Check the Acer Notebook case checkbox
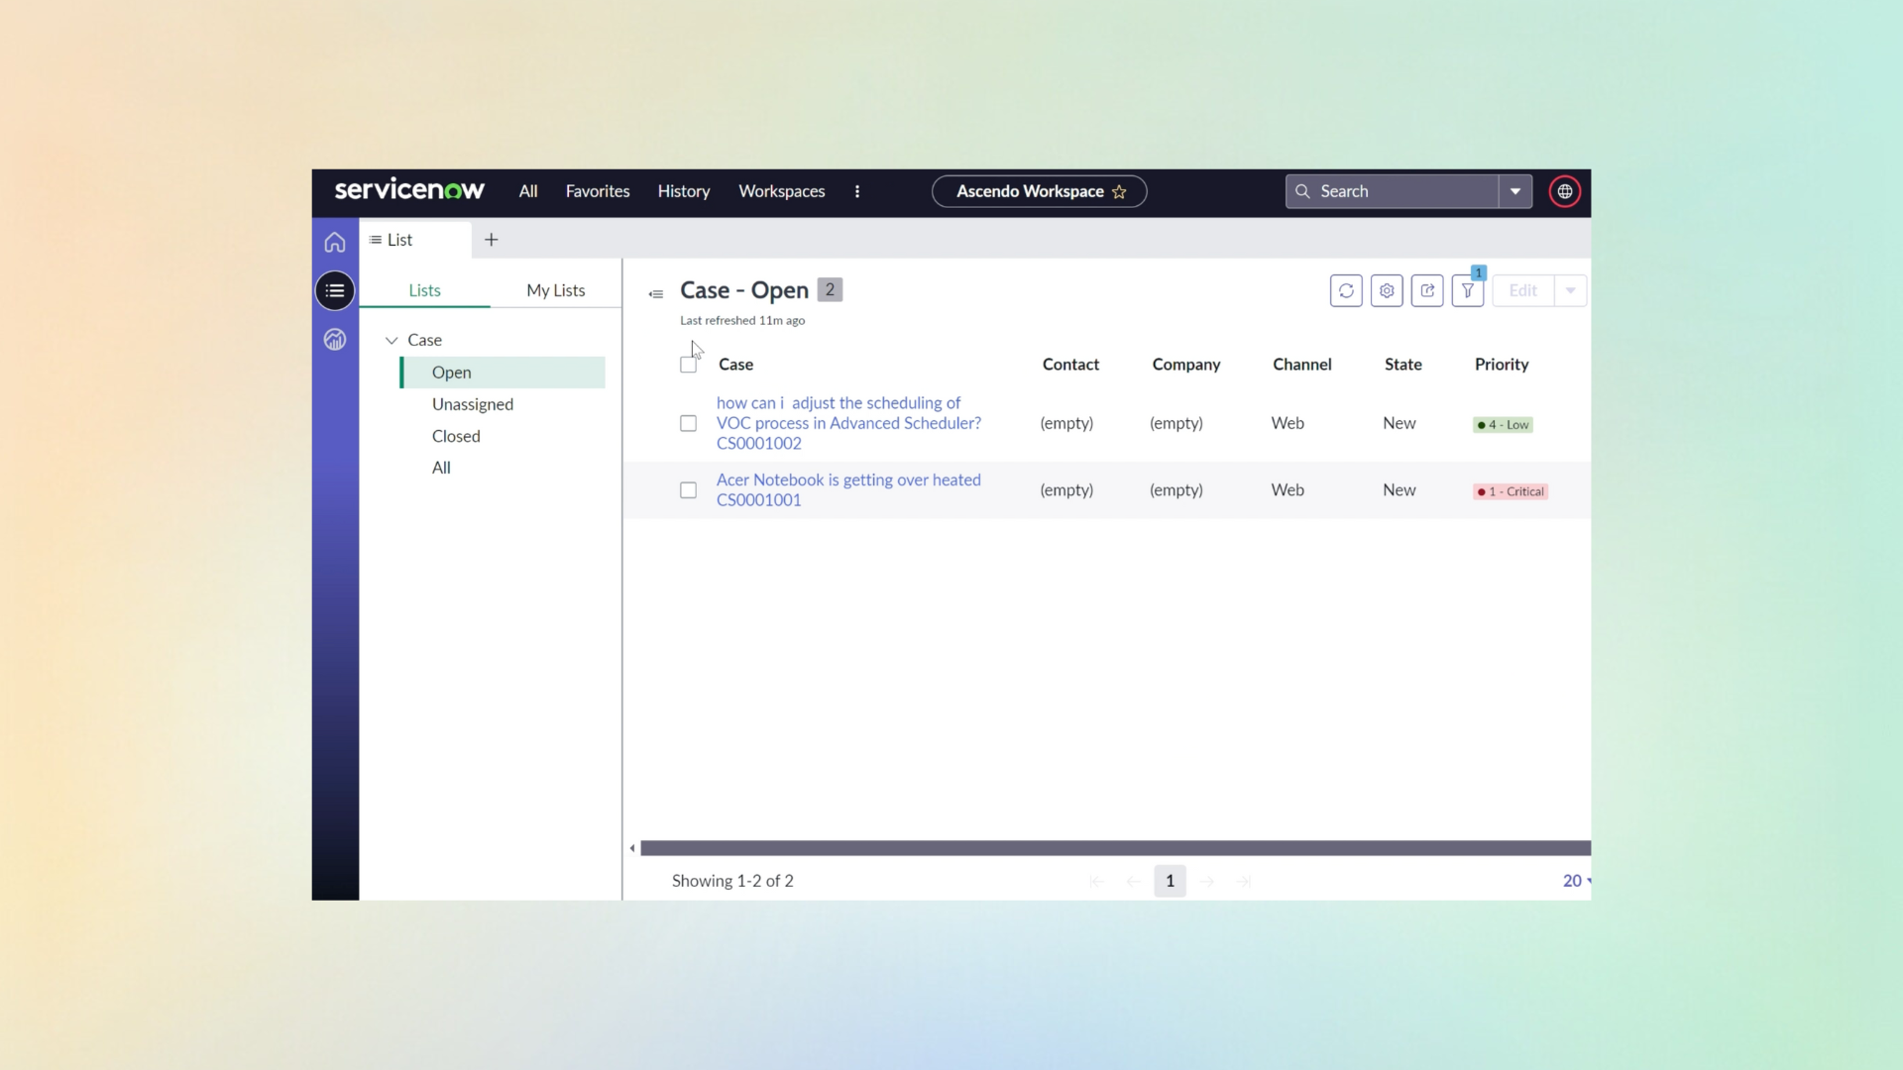 coord(688,490)
